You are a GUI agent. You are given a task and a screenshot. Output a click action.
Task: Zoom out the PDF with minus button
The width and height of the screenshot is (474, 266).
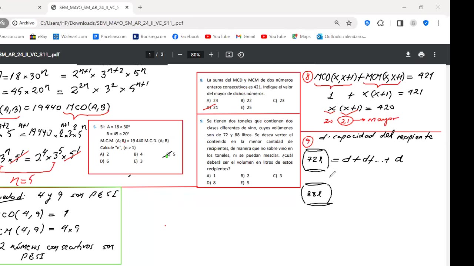180,55
